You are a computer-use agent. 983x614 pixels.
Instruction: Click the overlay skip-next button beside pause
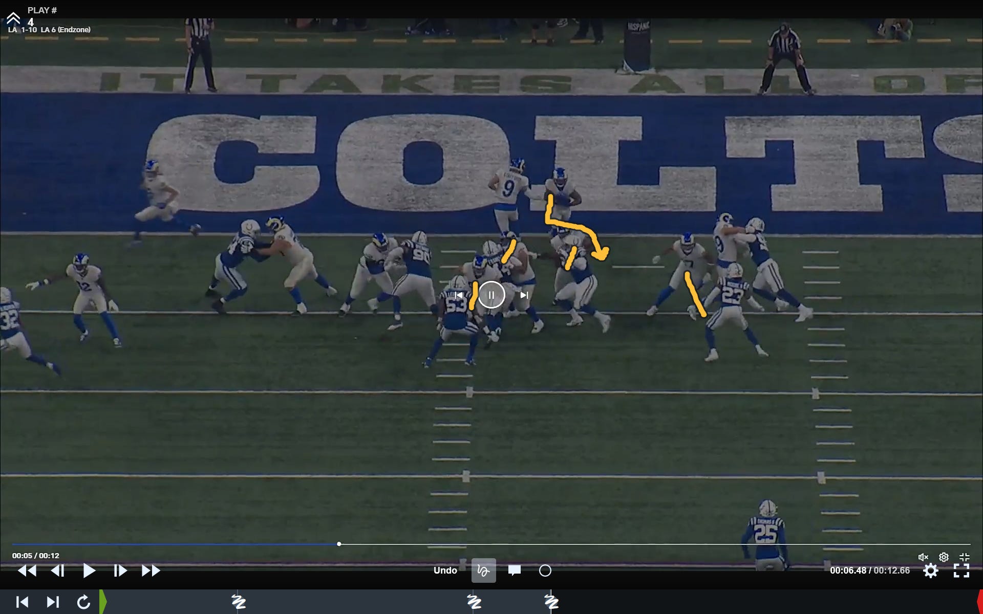click(x=524, y=295)
